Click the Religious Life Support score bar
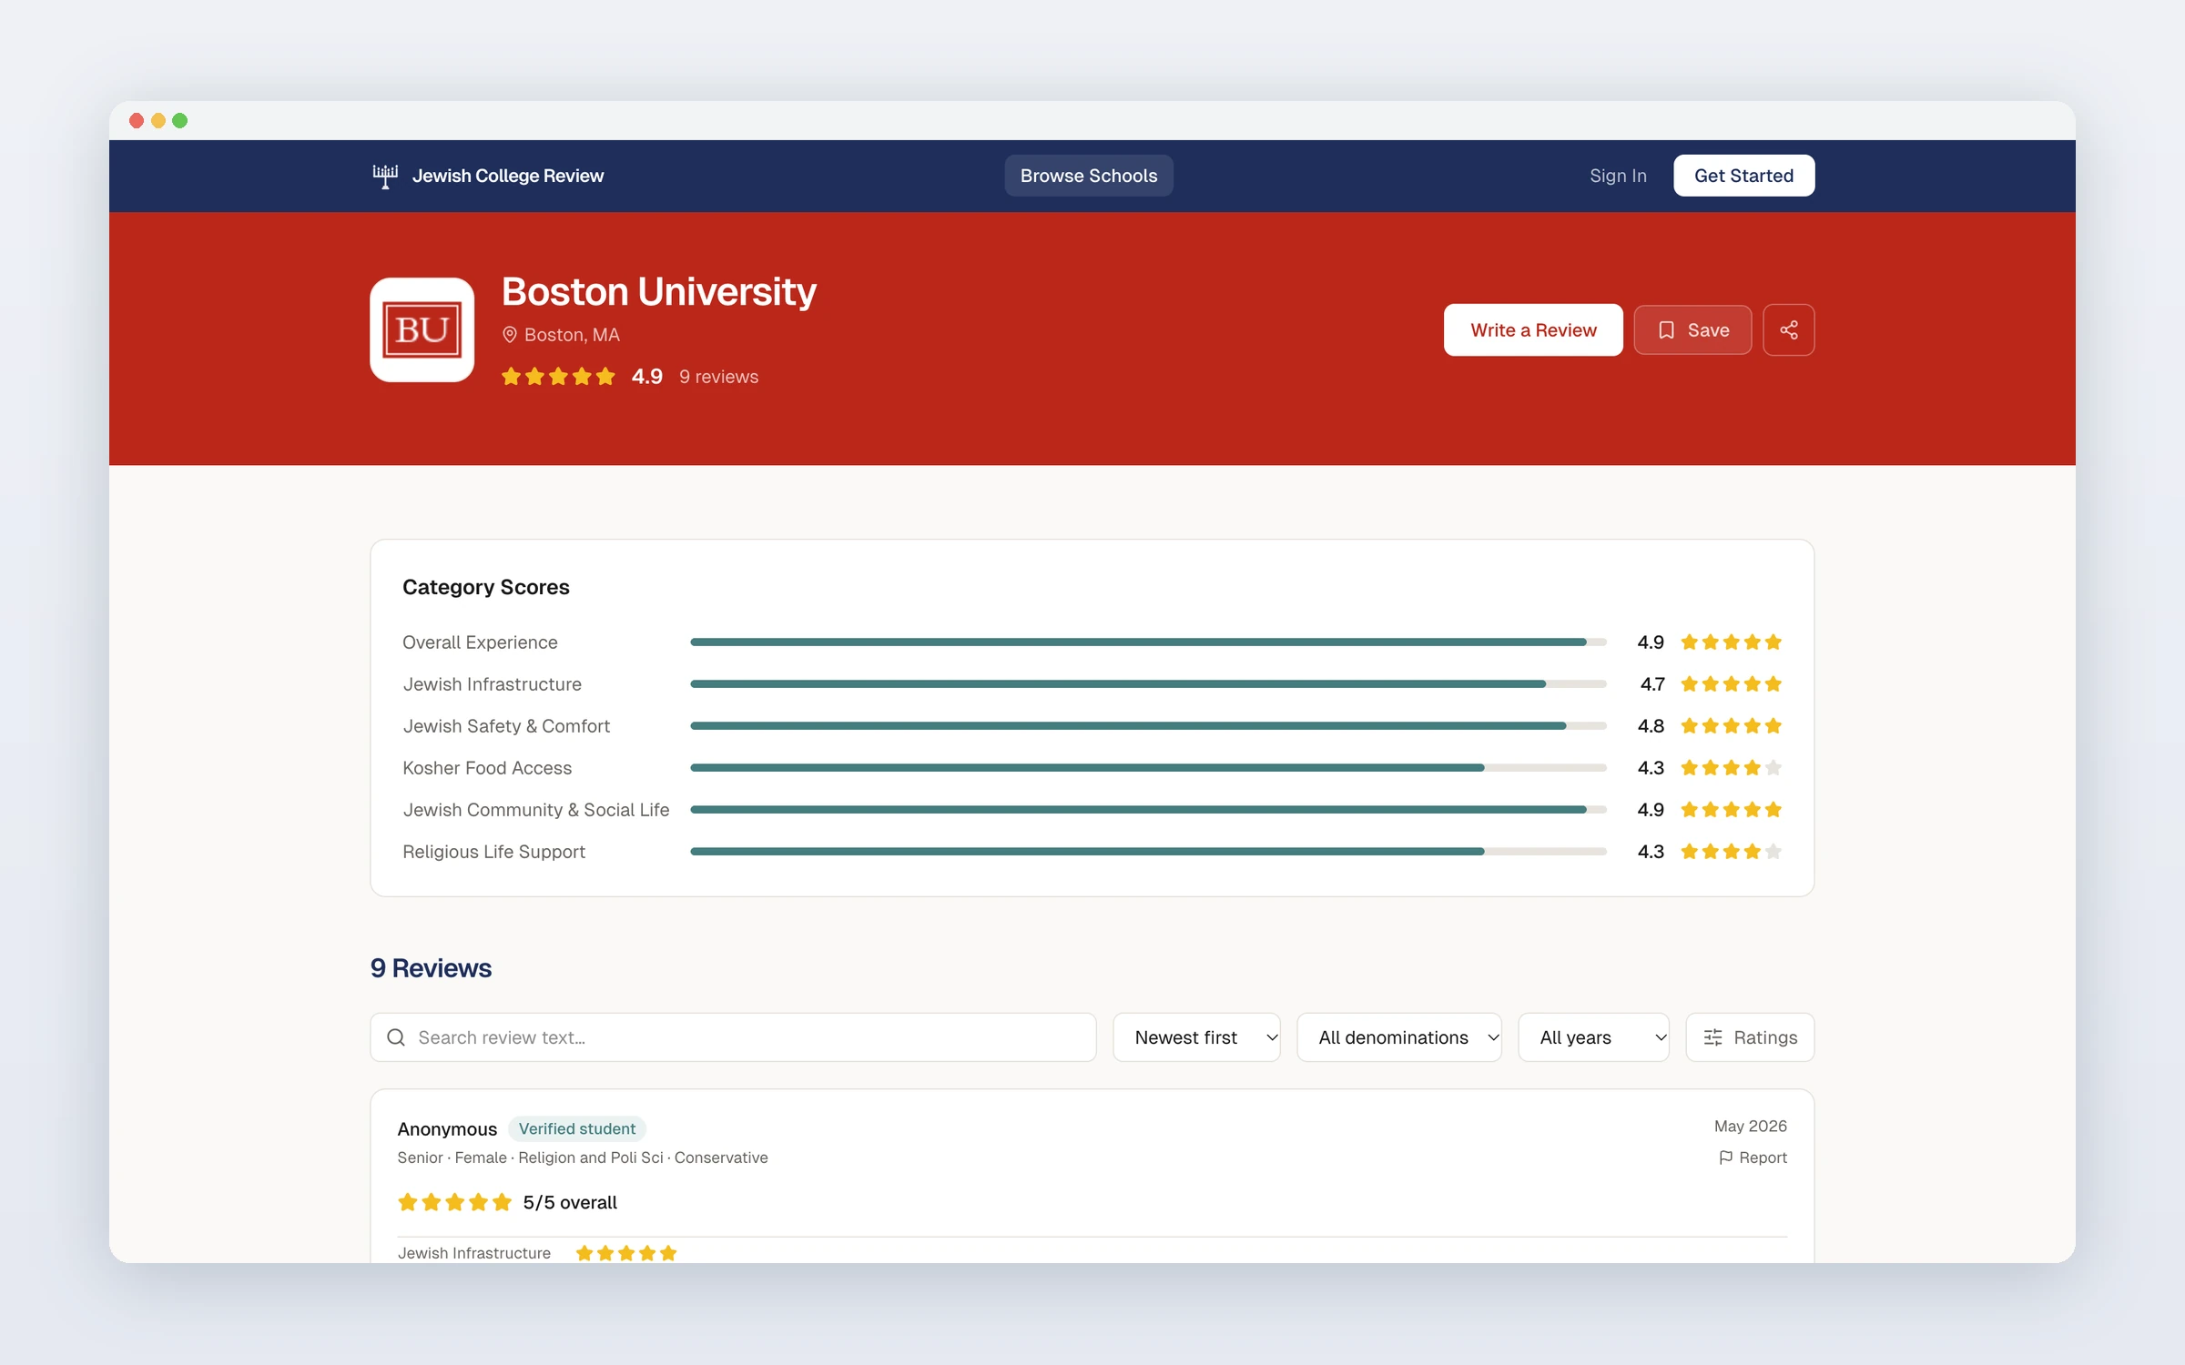The width and height of the screenshot is (2185, 1365). point(1148,852)
